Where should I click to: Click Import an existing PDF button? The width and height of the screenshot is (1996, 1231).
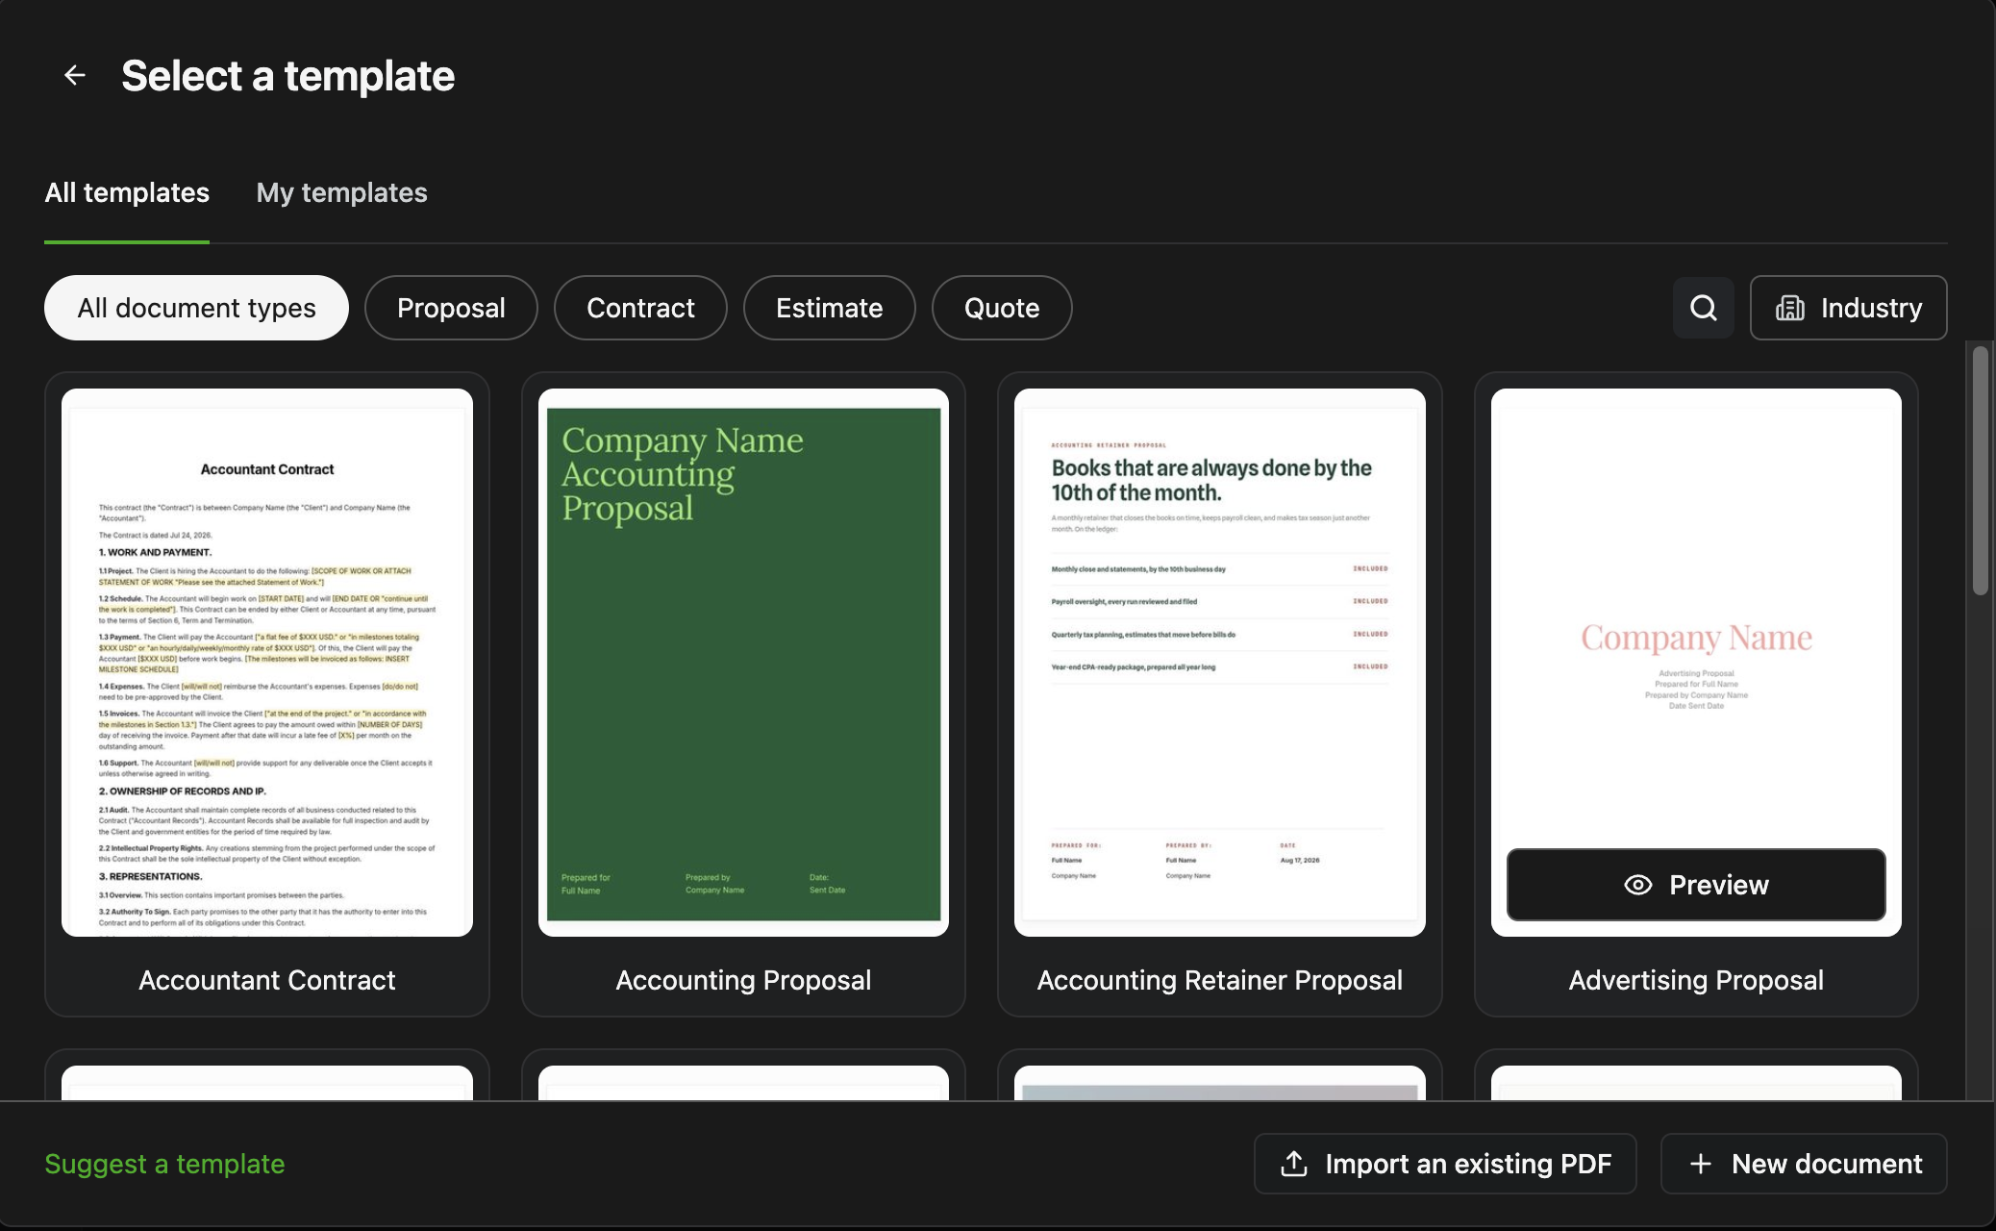pos(1445,1164)
